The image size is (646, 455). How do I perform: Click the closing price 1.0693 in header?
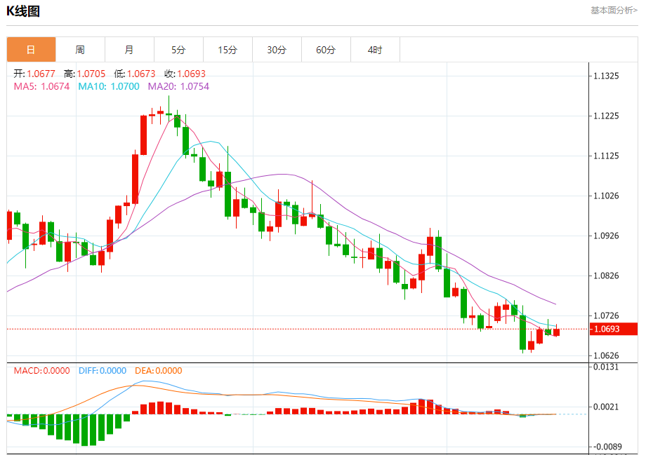192,74
